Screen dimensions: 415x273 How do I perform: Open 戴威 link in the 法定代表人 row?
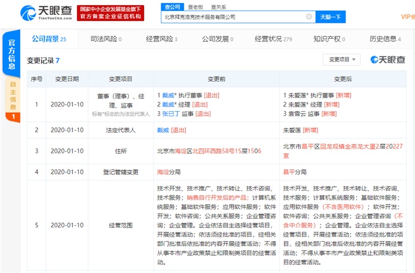click(x=163, y=130)
